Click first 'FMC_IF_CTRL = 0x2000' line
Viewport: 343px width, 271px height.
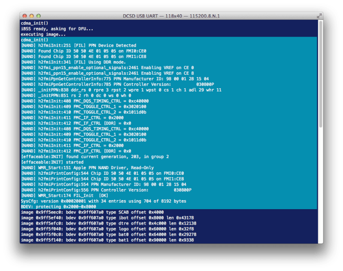point(72,118)
